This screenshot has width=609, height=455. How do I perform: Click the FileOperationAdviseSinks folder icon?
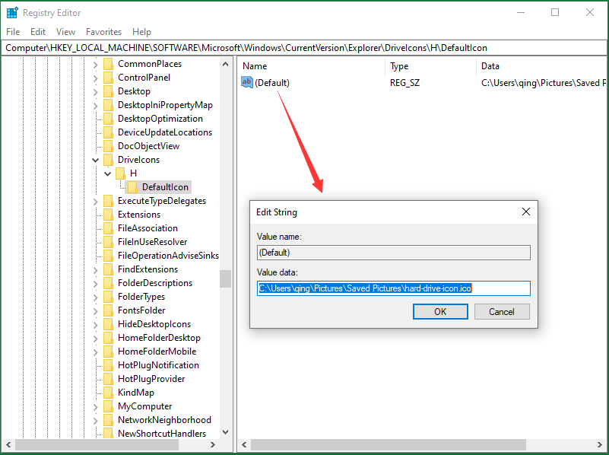[109, 256]
